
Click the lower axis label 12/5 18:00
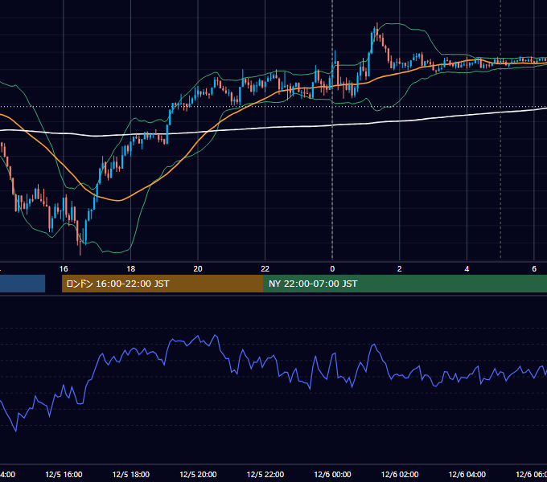pyautogui.click(x=131, y=474)
